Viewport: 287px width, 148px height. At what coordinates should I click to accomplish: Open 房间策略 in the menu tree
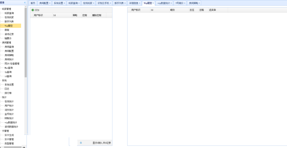click(9, 55)
